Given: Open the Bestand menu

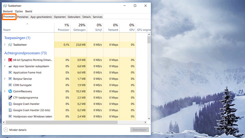Looking at the screenshot, I should [8, 11].
